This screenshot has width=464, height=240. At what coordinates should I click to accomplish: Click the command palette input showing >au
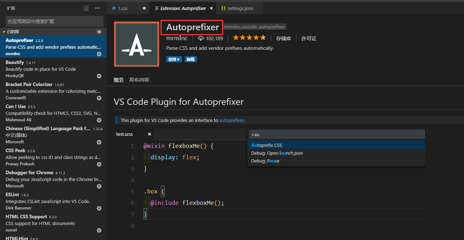pyautogui.click(x=337, y=134)
